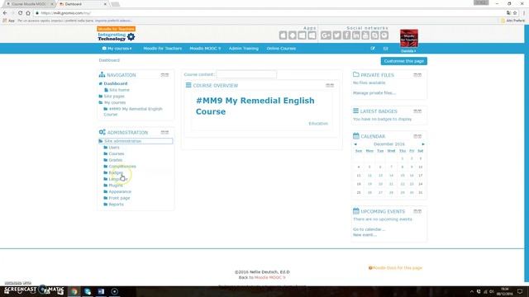Open #MM9 My Remedial English Course title
This screenshot has width=529, height=297.
pos(255,106)
